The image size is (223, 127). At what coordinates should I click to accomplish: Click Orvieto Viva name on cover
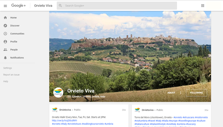click(81, 91)
